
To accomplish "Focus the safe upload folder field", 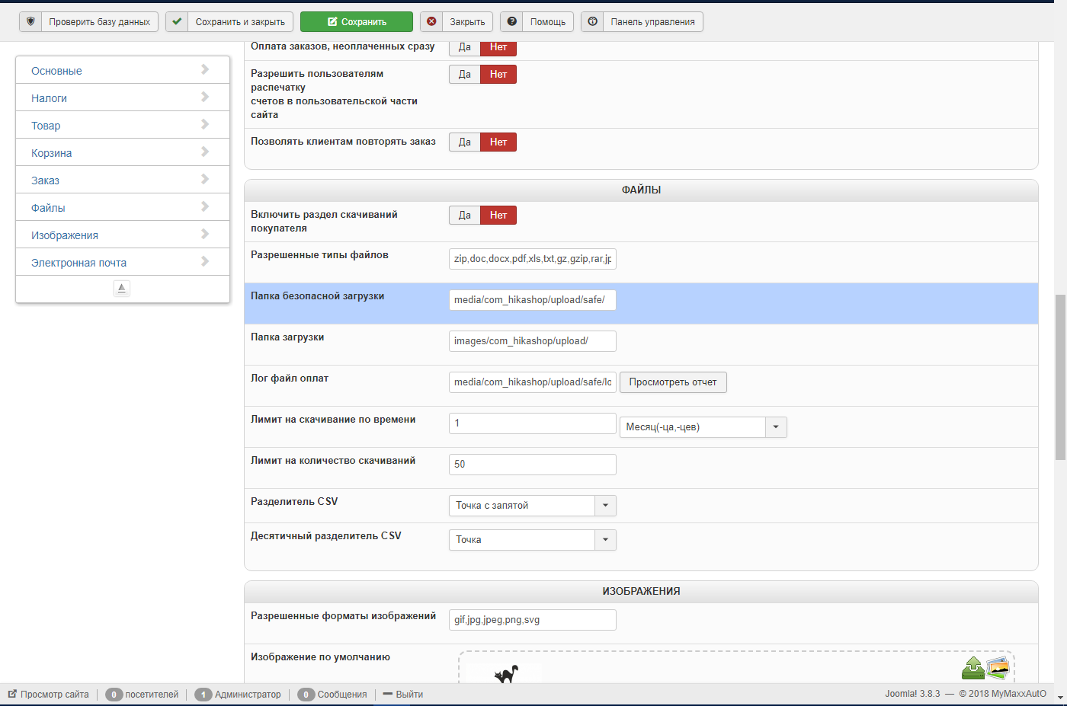I will click(533, 300).
